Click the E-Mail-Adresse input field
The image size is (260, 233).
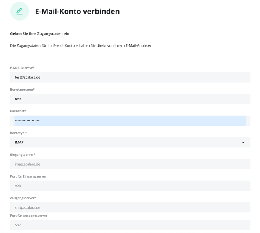(130, 77)
